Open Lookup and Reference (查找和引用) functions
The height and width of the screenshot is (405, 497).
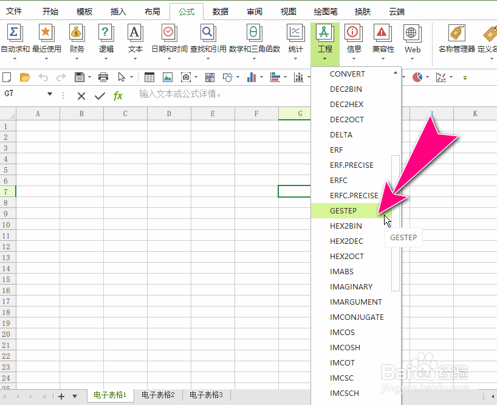(208, 33)
